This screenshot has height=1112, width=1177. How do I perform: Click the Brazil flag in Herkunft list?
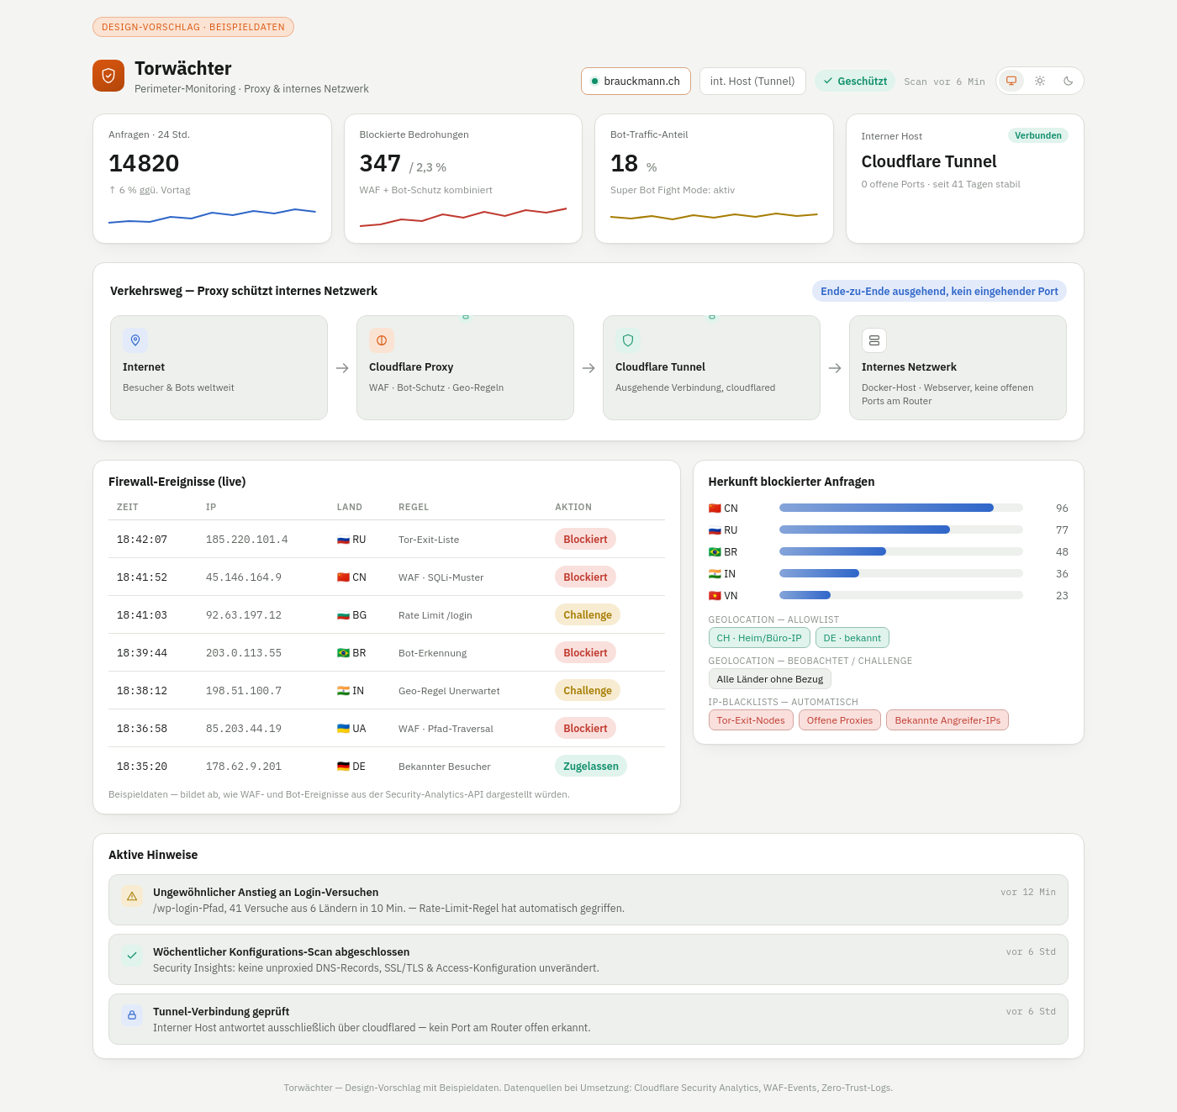715,552
